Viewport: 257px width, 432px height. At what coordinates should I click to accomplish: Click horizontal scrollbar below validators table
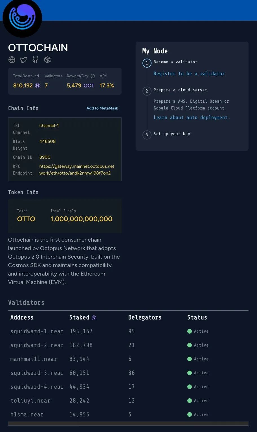coord(128,424)
